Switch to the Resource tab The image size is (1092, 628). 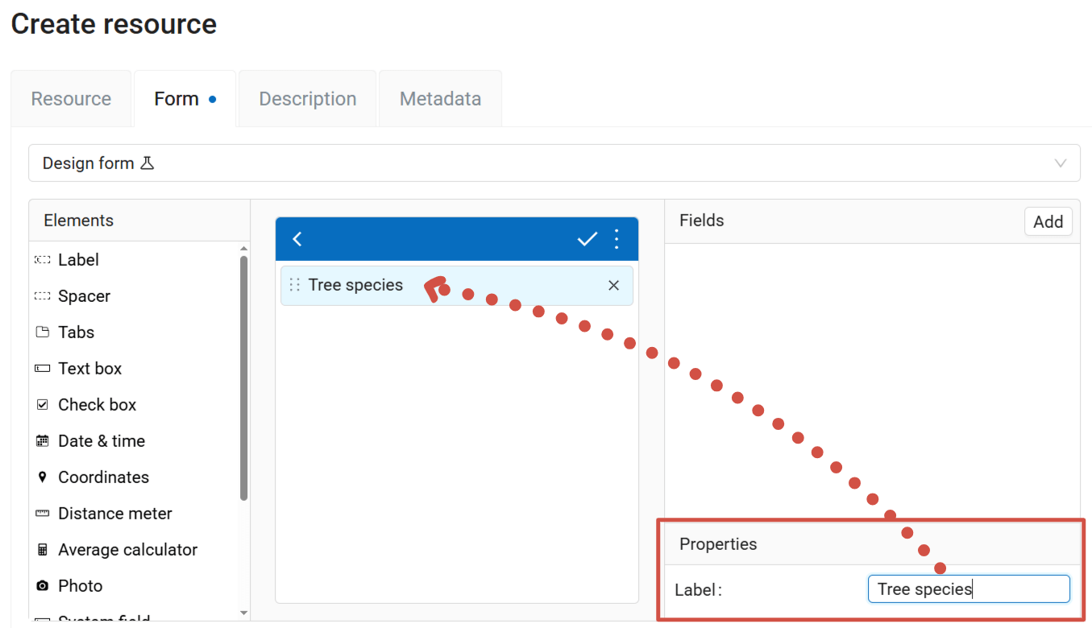(x=71, y=99)
